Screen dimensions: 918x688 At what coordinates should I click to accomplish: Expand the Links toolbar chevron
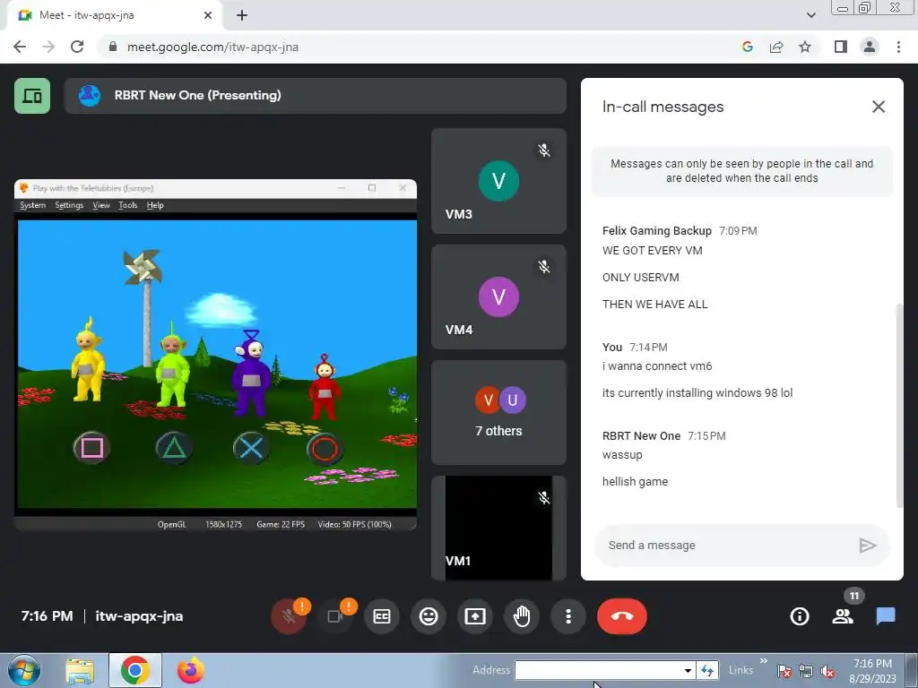(764, 661)
